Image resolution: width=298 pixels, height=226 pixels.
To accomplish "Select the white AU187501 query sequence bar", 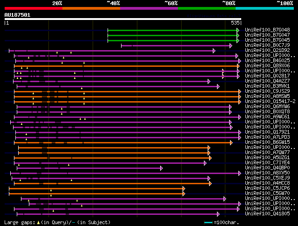I will click(x=123, y=19).
